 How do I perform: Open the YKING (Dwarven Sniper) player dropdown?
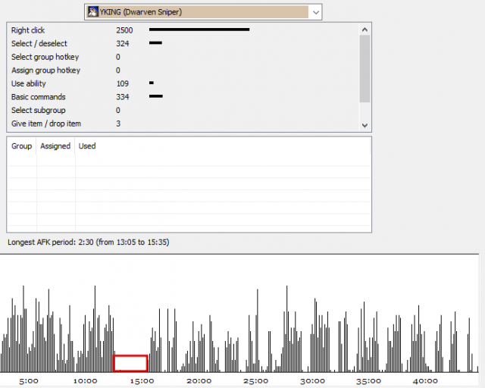pos(203,12)
